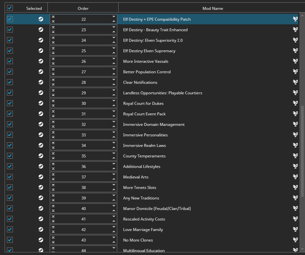Move Additional Lifestyles up one position
Screen dimensions: 305x255
coord(114,169)
